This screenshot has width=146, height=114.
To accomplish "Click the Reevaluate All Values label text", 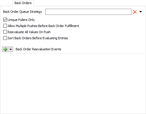I will point(29,32).
